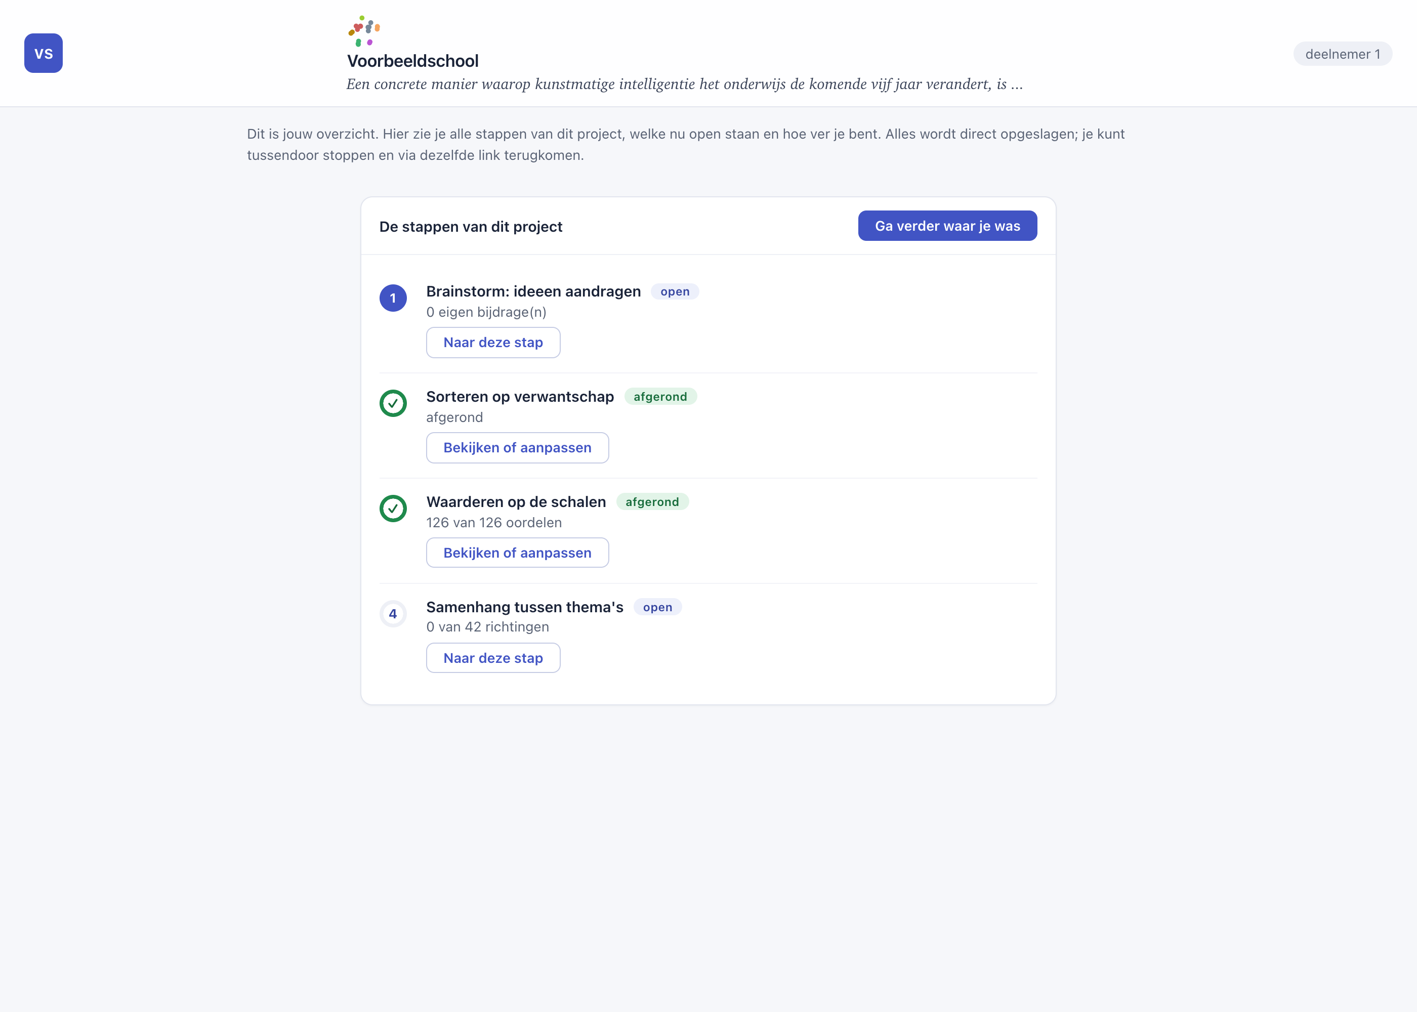The width and height of the screenshot is (1417, 1012).
Task: Open Bekijken of aanpassen for Waarderen op de schalen
Action: [517, 553]
